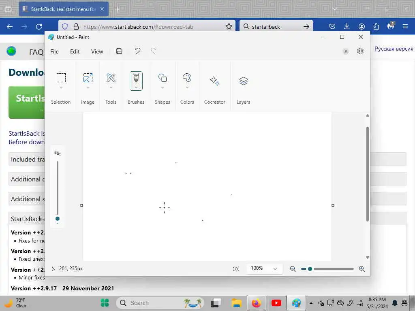Screen dimensions: 415x311
Task: Open YouTube app in taskbar
Action: [x=276, y=303]
